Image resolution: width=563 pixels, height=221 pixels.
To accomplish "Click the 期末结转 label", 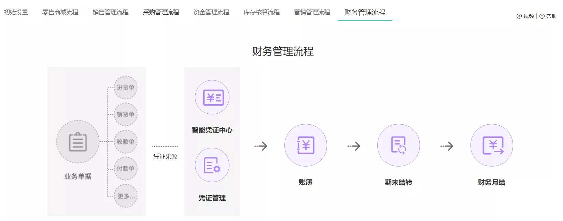I will coord(398,182).
